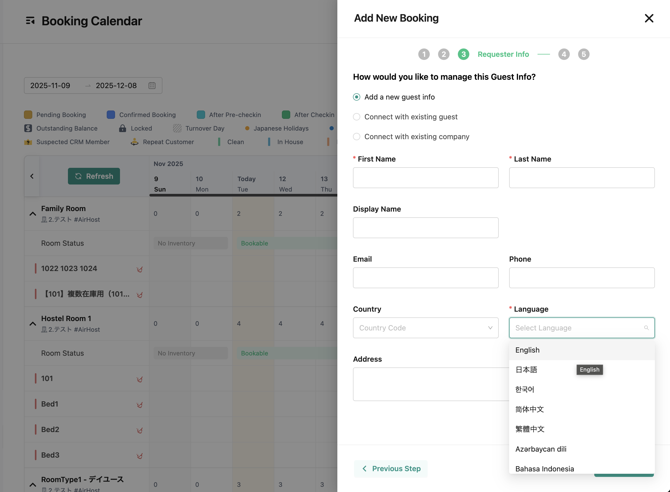Choose Connect with existing company
The height and width of the screenshot is (492, 670).
(356, 136)
